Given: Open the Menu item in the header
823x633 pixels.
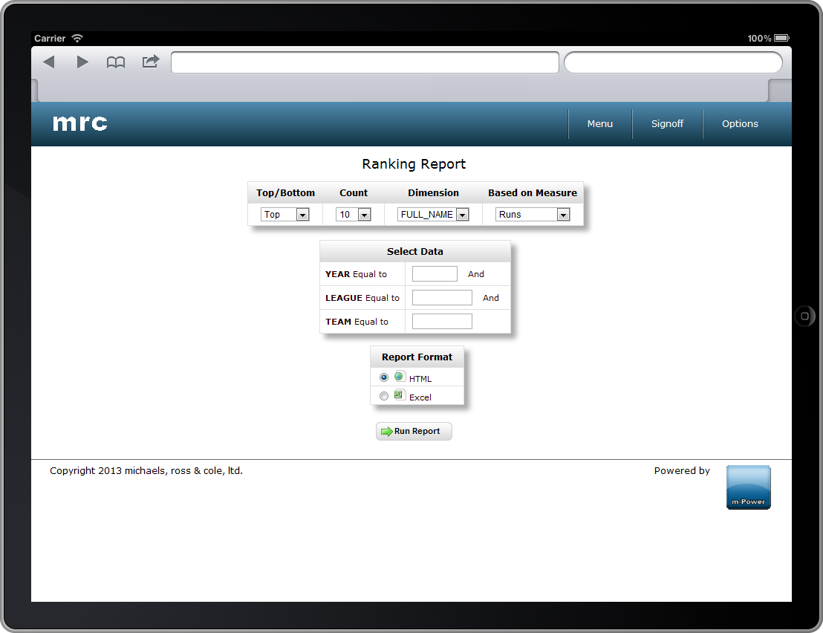Looking at the screenshot, I should 599,123.
